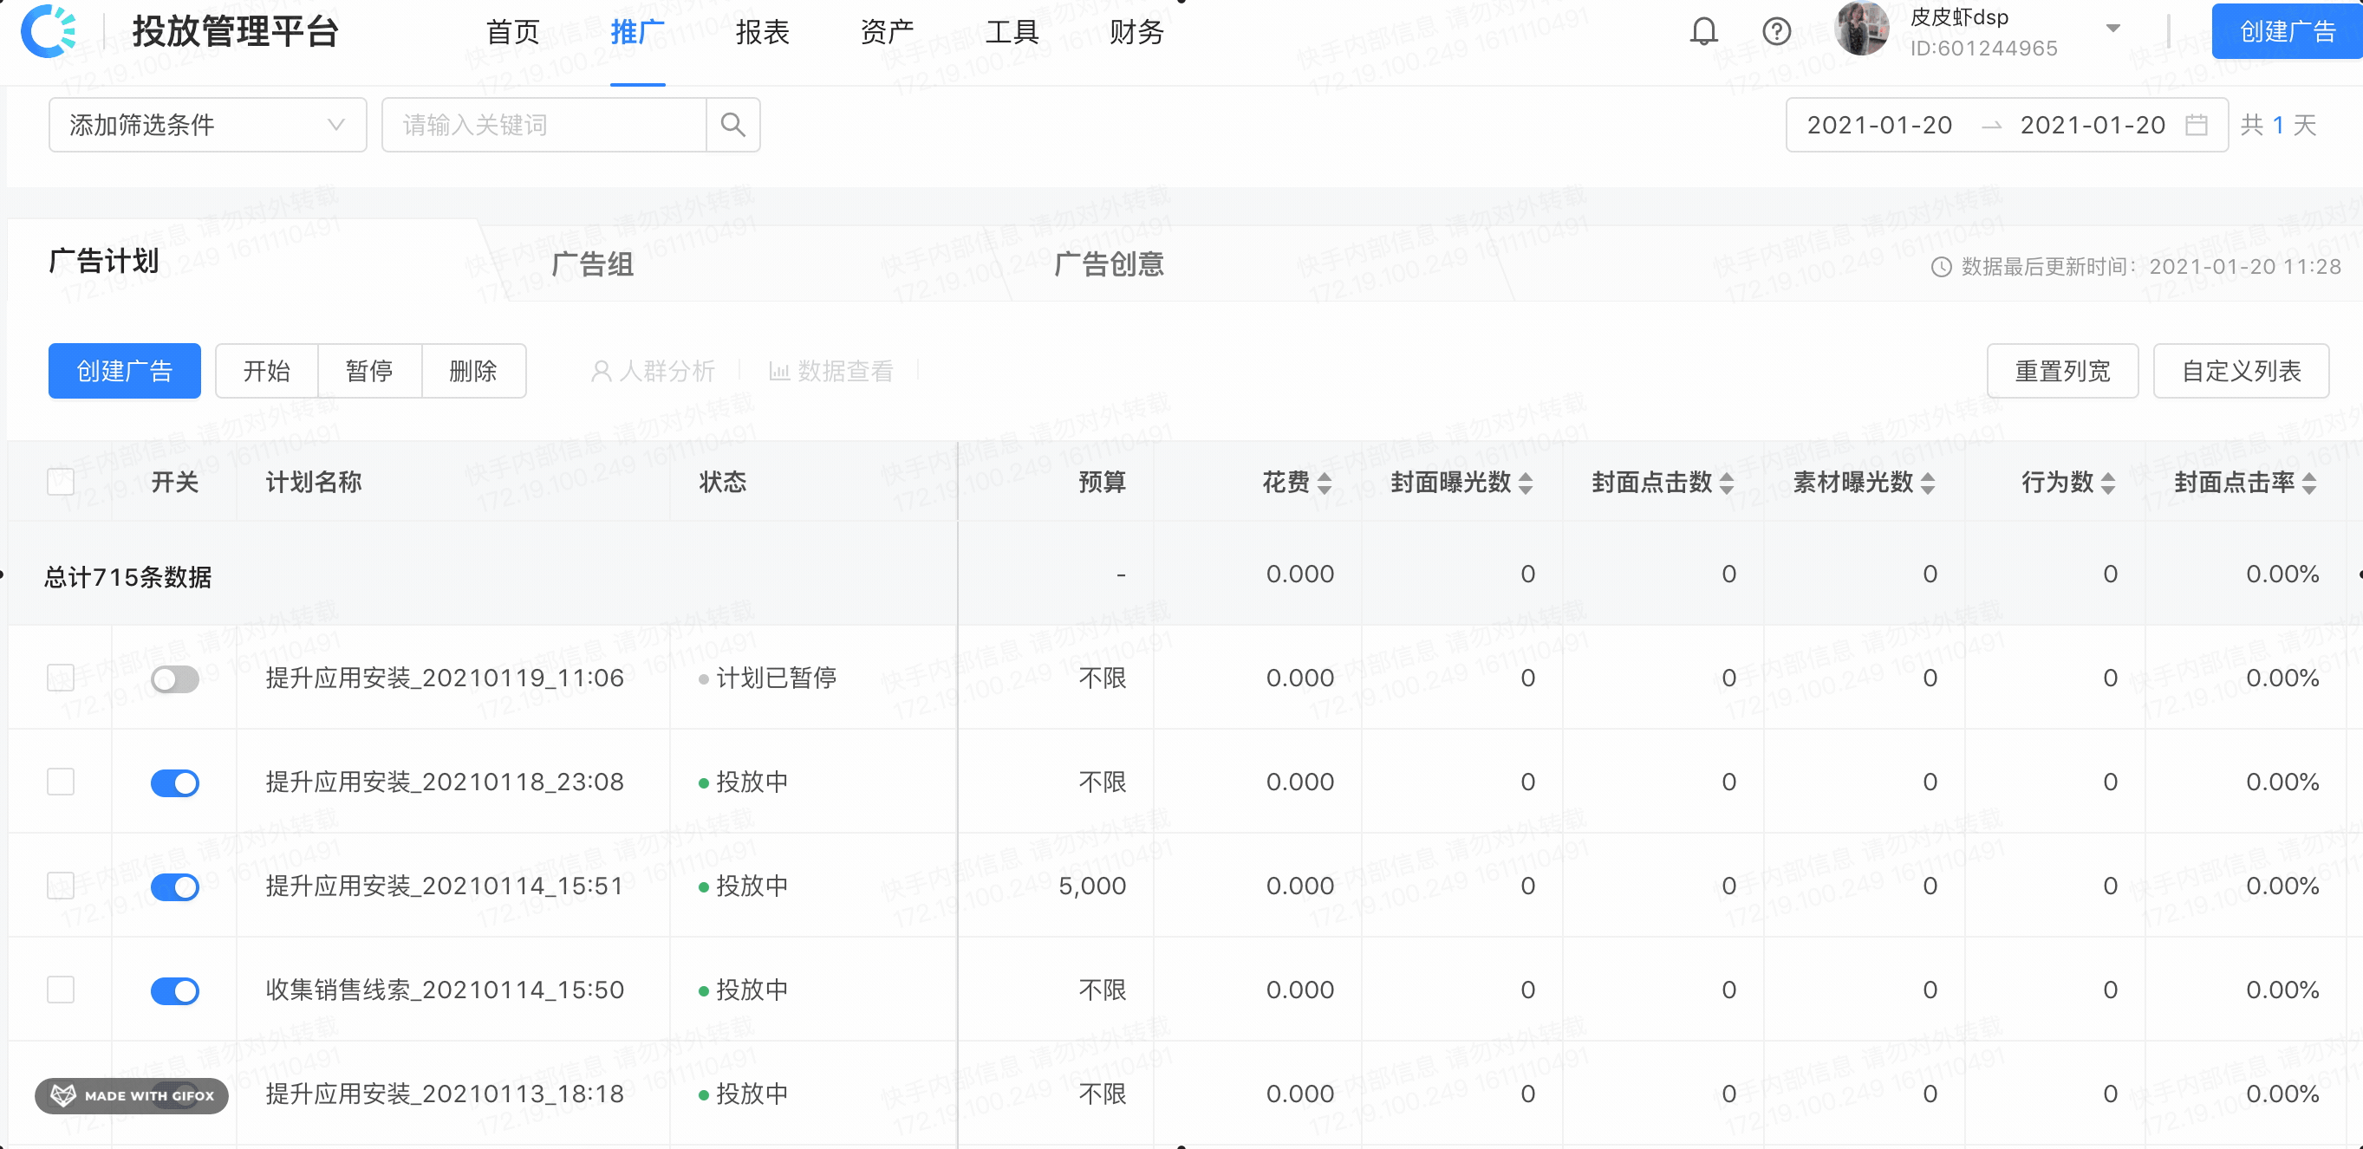Open the 添加筛选条件 filter dropdown
This screenshot has width=2363, height=1149.
point(207,125)
